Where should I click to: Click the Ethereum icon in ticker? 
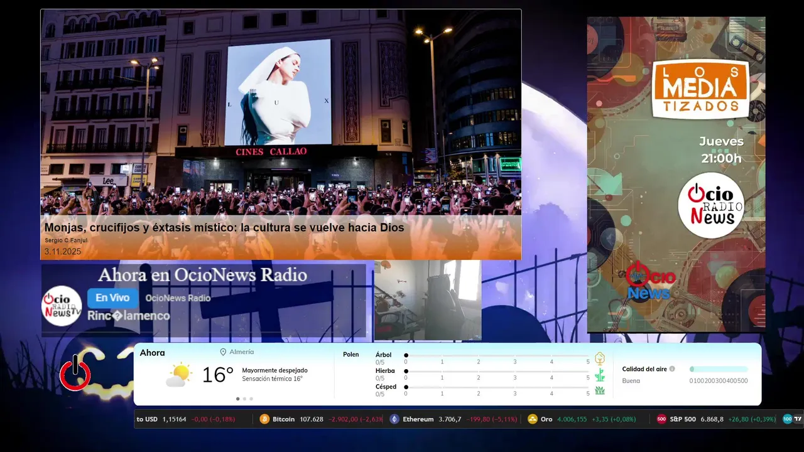(394, 419)
